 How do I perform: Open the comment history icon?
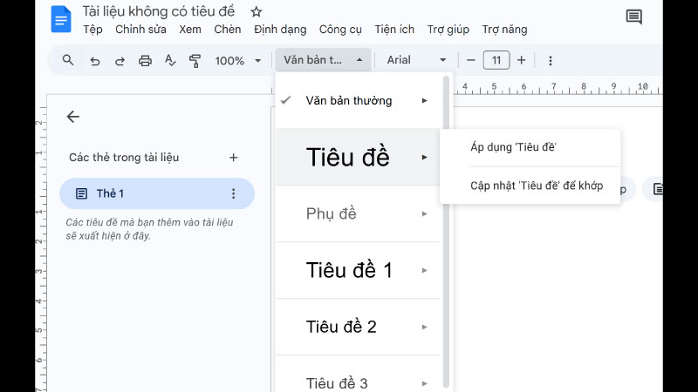click(x=634, y=17)
